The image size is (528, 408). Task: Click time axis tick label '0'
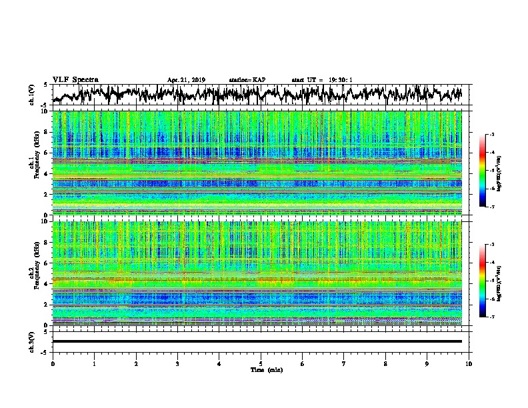(x=53, y=364)
